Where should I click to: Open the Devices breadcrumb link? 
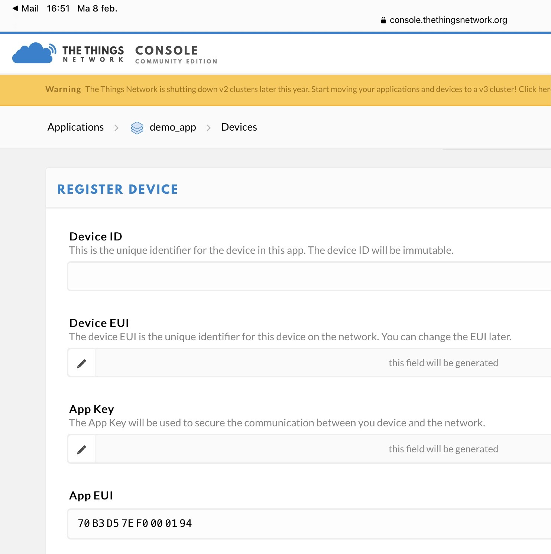pyautogui.click(x=239, y=127)
